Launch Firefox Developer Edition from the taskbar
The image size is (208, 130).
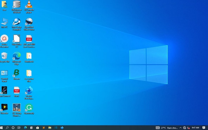[x=62, y=128]
